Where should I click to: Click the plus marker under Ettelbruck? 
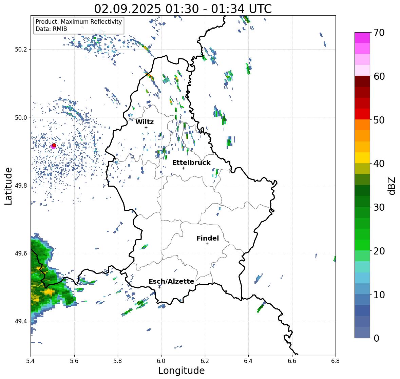184,168
